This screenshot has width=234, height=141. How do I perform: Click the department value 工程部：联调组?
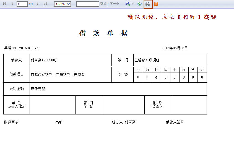(x=147, y=60)
